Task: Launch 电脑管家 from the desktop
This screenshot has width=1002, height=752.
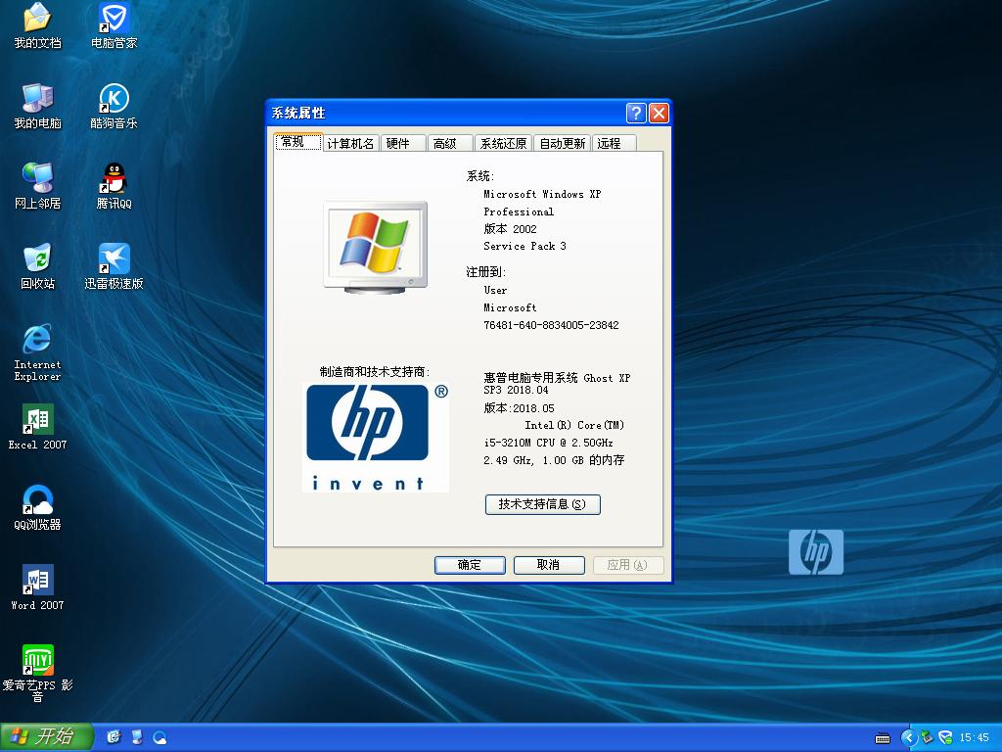Action: pyautogui.click(x=114, y=20)
